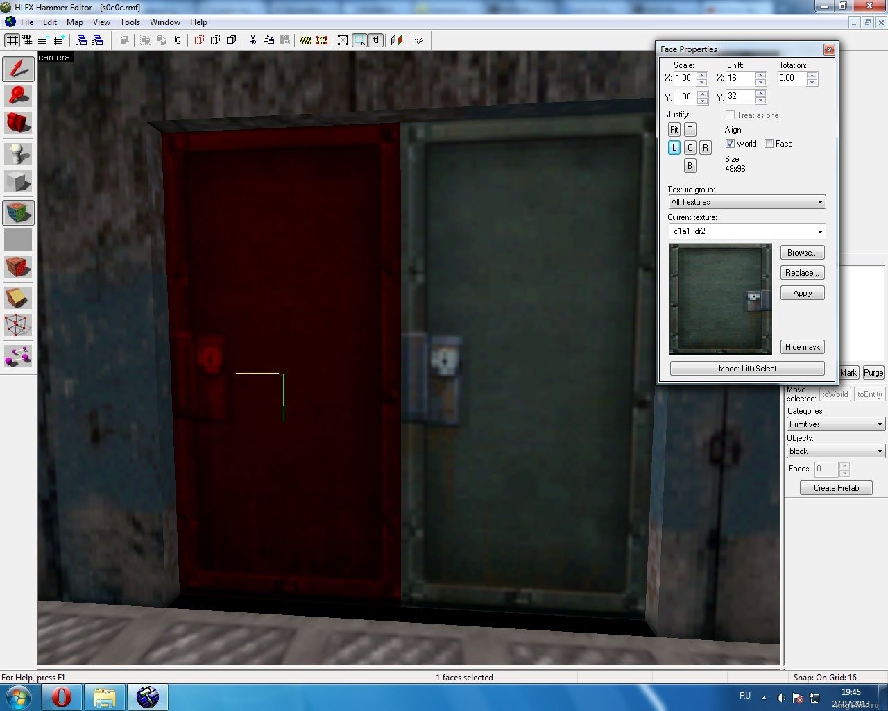Click the Load Window State toolbar icon
Screen dimensions: 888x711
click(x=81, y=40)
